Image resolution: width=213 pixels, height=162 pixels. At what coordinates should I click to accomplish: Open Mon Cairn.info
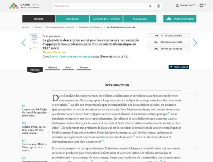(x=180, y=19)
